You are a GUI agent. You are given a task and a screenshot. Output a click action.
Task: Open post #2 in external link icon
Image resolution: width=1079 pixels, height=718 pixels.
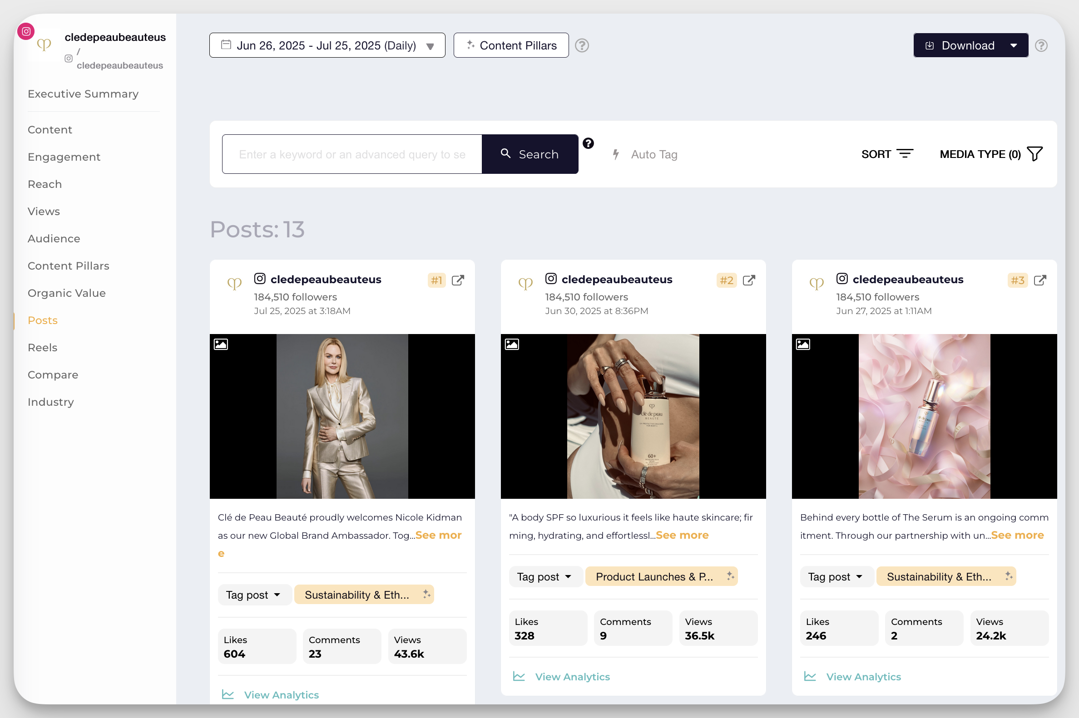coord(749,280)
